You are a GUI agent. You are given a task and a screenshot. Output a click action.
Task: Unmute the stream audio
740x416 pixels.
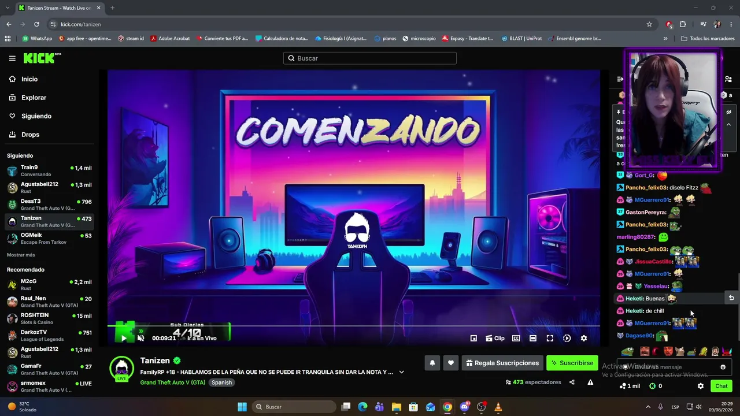point(140,339)
